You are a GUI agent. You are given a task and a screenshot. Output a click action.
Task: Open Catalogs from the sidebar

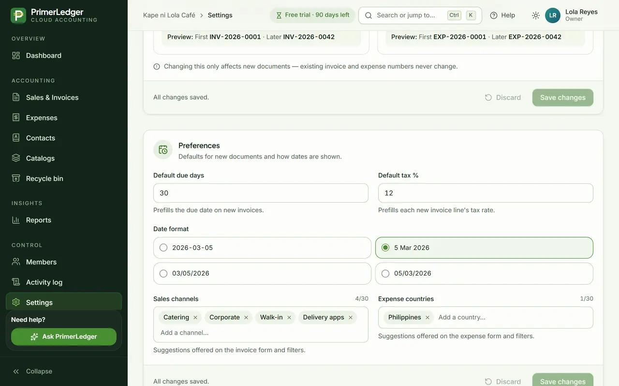[64, 158]
